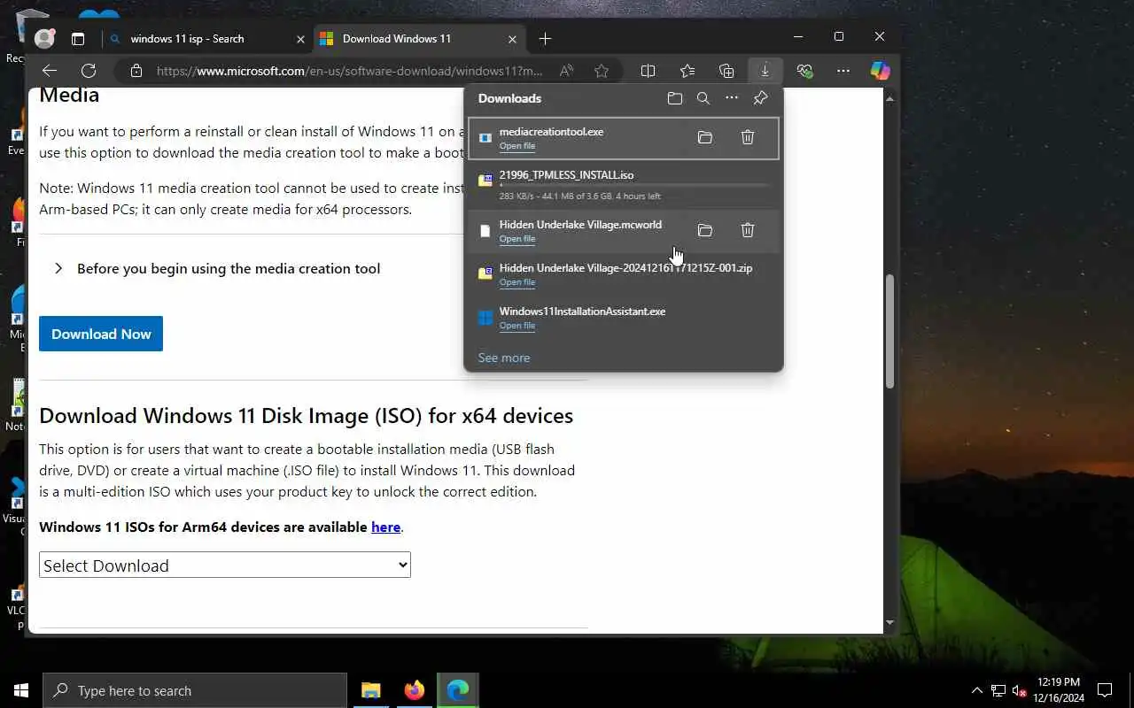Open file link for Hidden Underlake Village zip
This screenshot has height=708, width=1134.
point(517,282)
